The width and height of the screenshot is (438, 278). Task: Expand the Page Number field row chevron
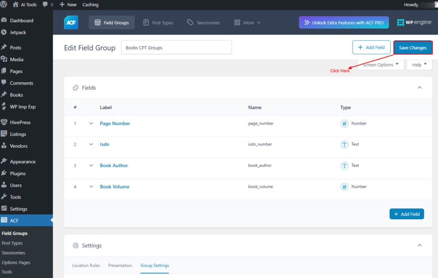click(x=91, y=123)
